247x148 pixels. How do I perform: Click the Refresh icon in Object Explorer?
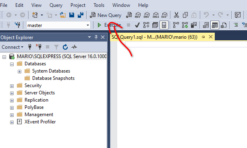[x=65, y=47]
